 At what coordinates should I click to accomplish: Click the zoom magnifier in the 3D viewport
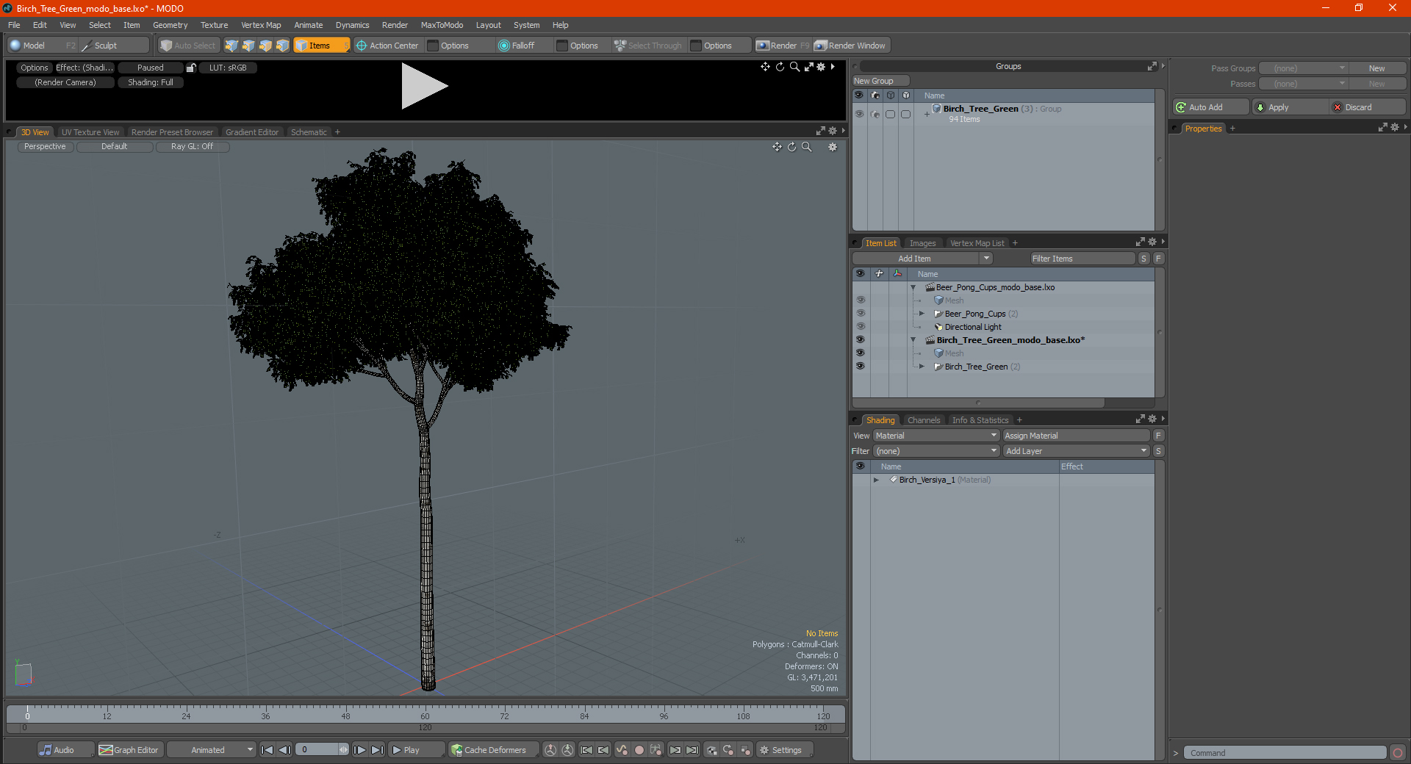[x=807, y=147]
